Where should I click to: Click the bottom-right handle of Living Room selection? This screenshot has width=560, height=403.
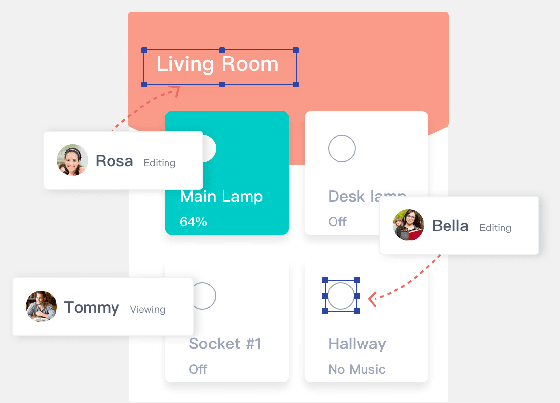[296, 85]
